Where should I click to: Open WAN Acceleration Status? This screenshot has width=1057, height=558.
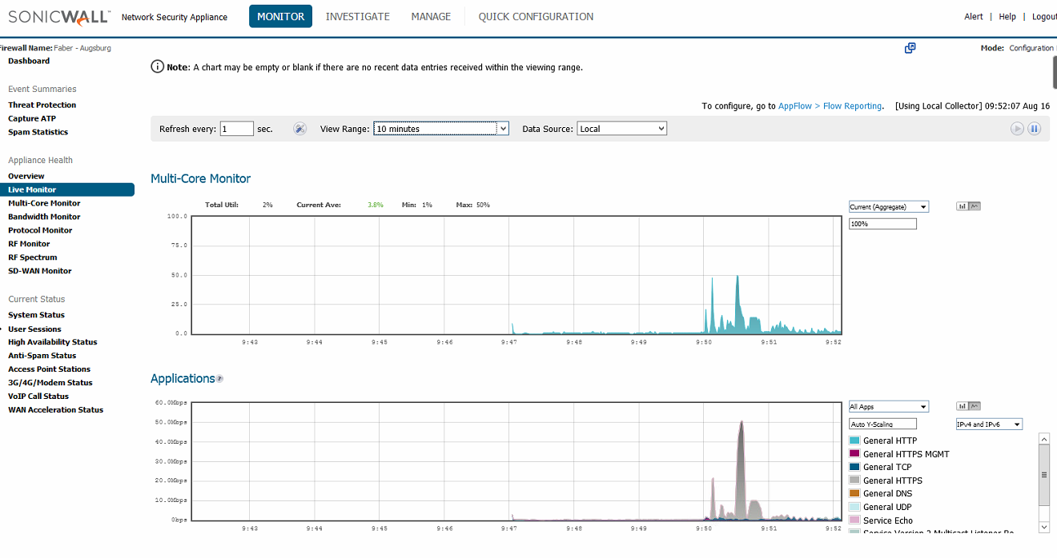(56, 410)
